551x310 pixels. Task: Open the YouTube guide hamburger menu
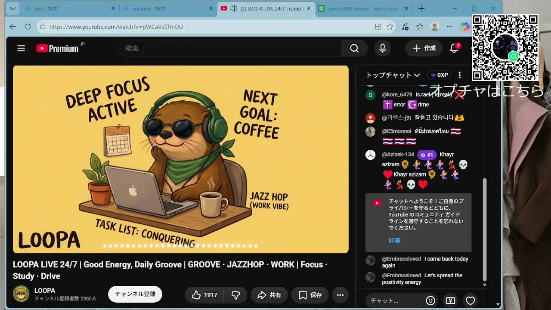(x=21, y=48)
